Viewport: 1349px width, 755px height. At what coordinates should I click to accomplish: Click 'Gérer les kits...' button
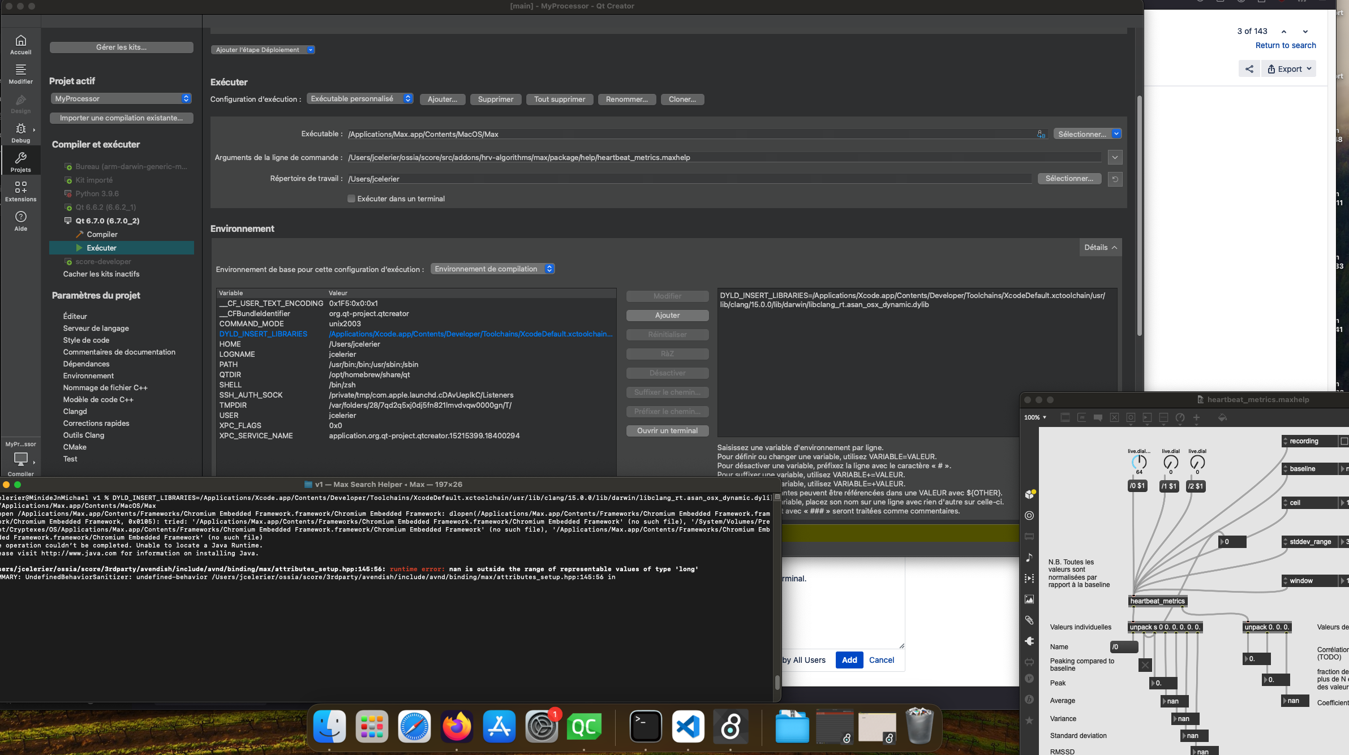pyautogui.click(x=121, y=48)
